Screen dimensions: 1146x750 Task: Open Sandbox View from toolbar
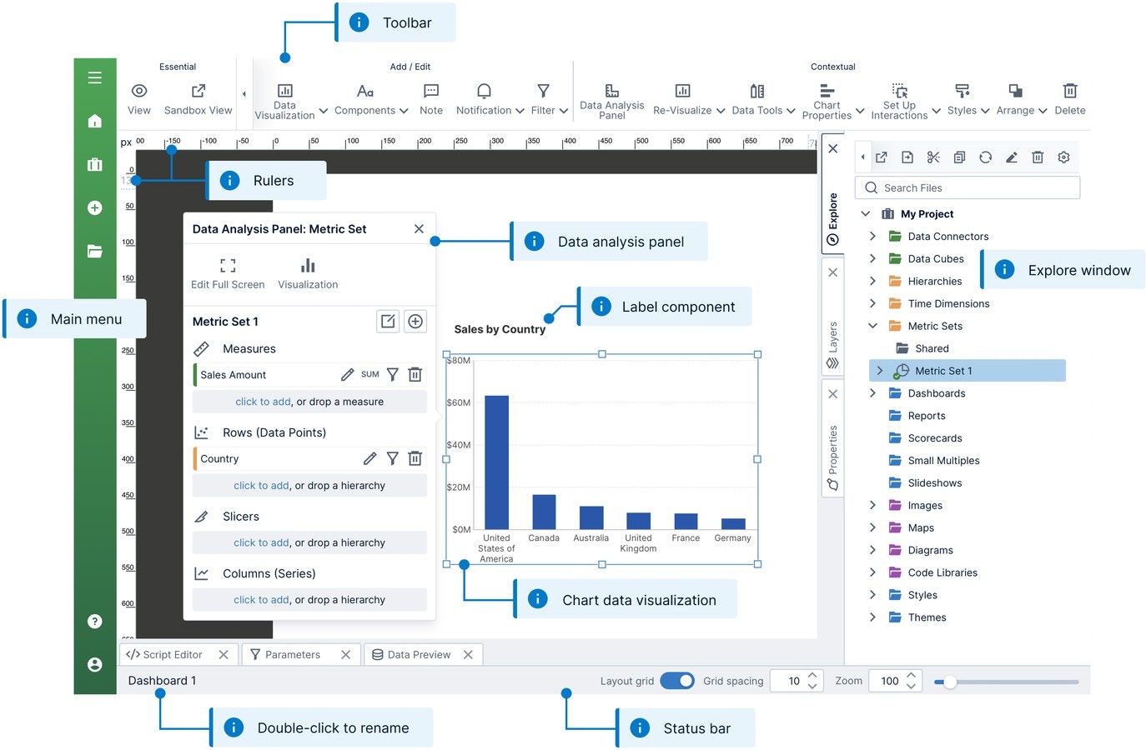pyautogui.click(x=199, y=98)
